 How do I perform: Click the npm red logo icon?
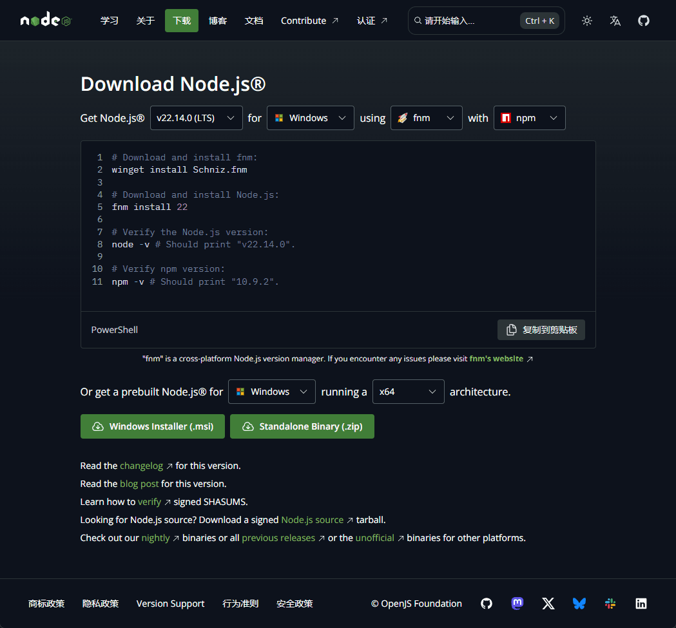[506, 118]
